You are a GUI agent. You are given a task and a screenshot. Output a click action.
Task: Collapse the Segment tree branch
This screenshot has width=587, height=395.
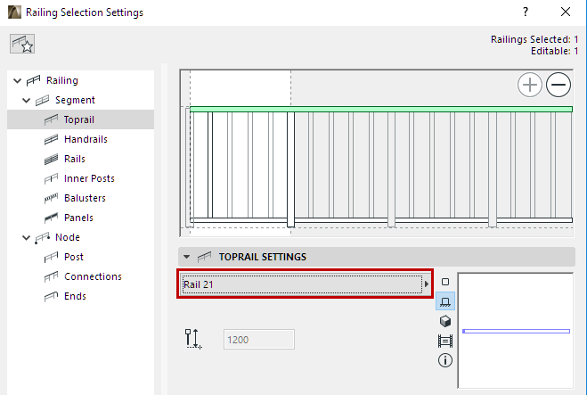tap(26, 100)
